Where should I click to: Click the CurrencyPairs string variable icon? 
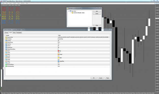(x=6, y=37)
